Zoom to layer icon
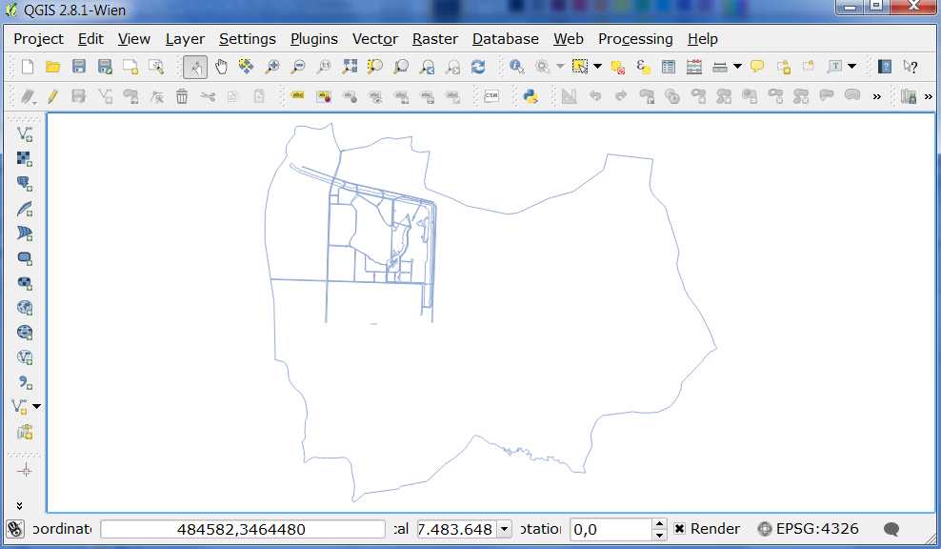The width and height of the screenshot is (941, 549). [x=401, y=67]
